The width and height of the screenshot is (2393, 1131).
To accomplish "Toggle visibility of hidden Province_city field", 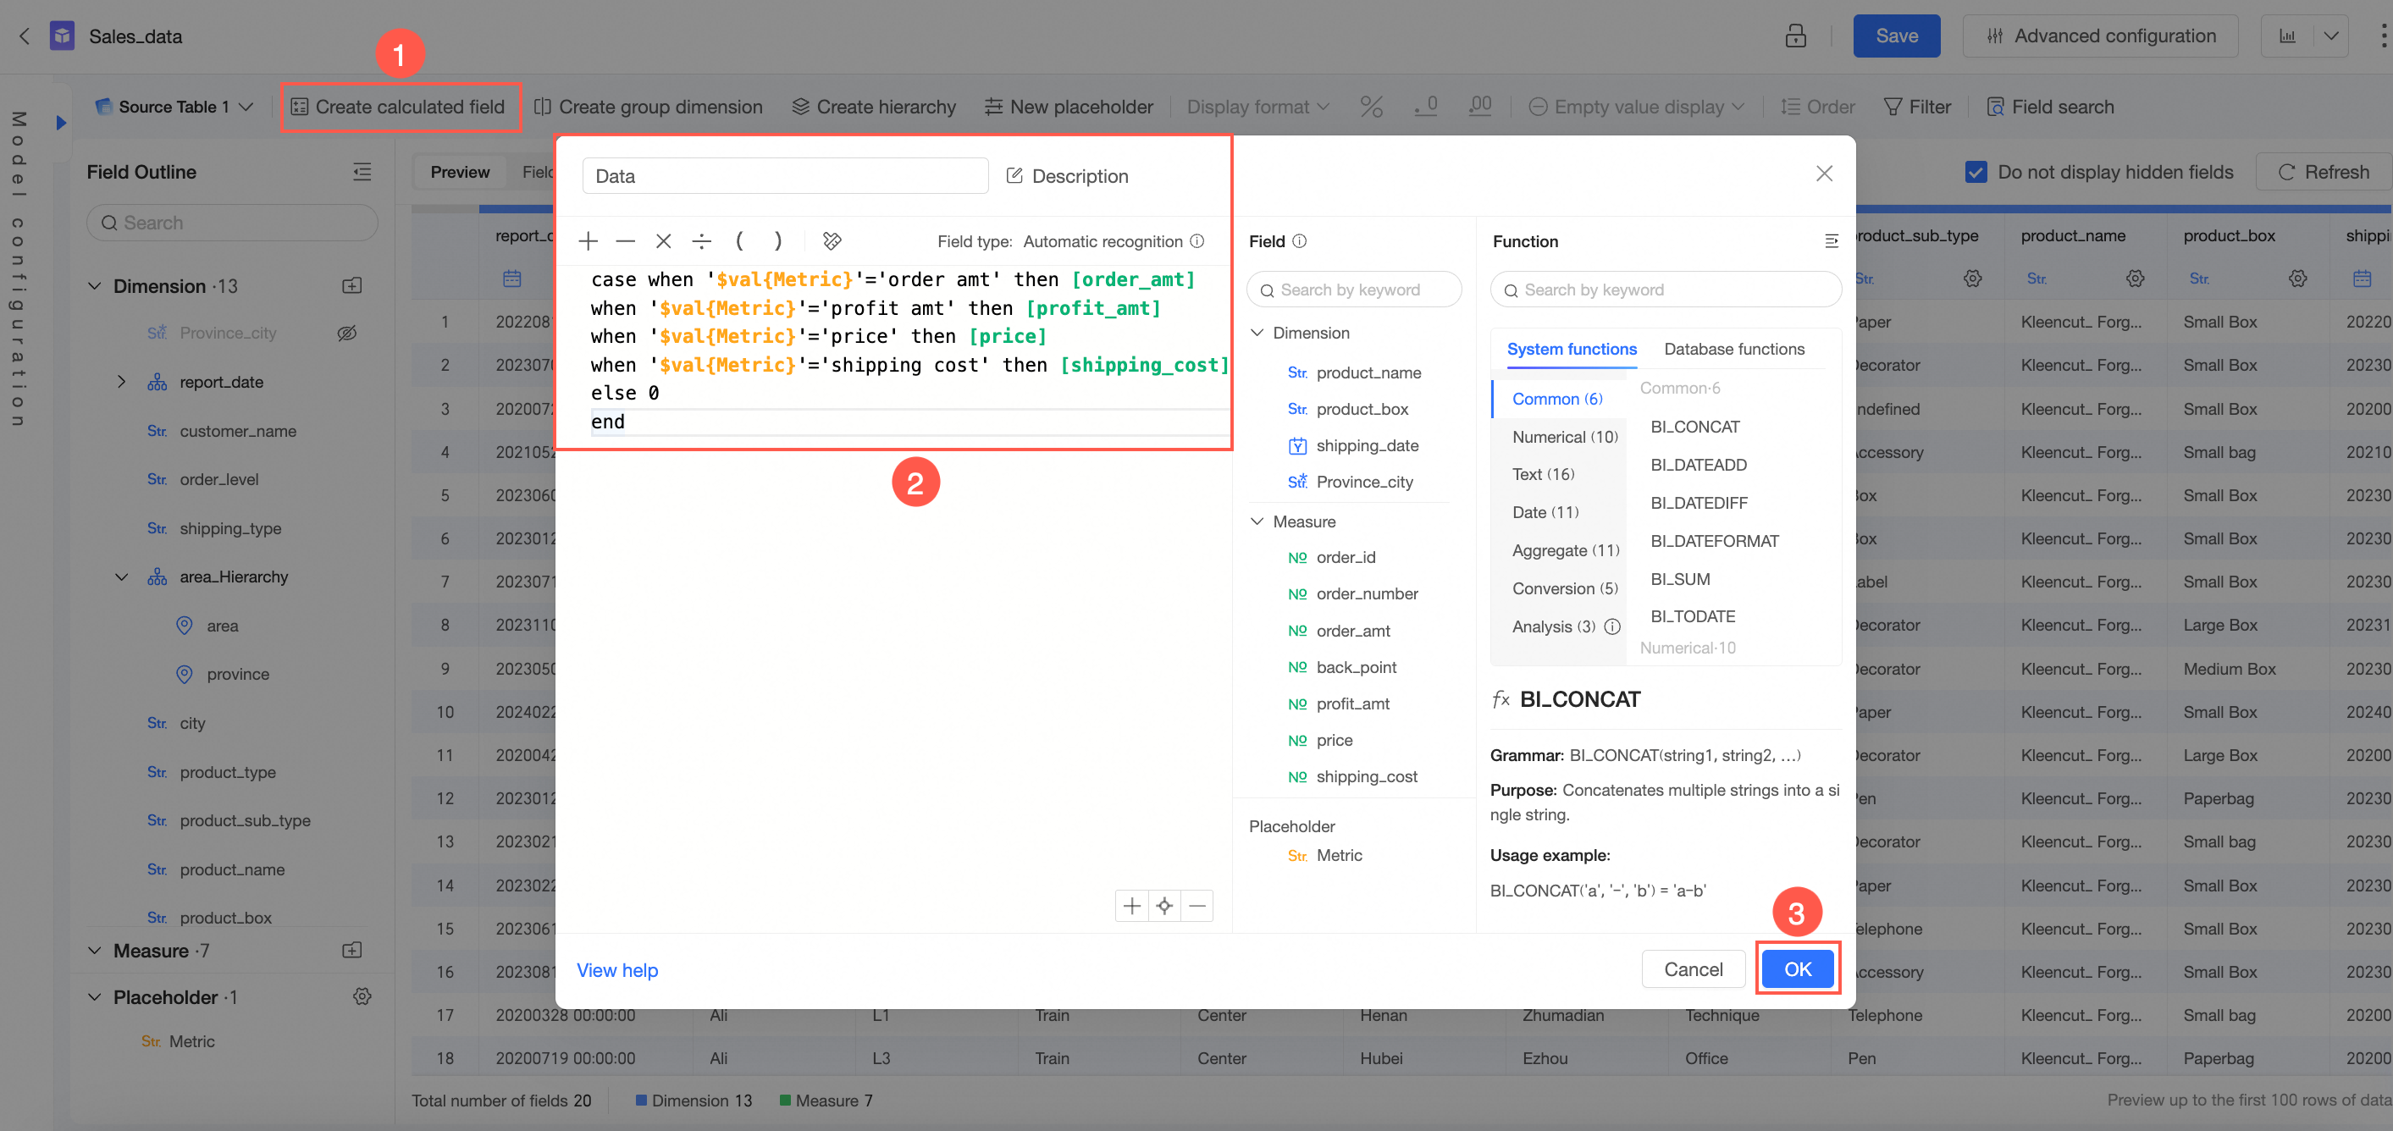I will [x=347, y=334].
